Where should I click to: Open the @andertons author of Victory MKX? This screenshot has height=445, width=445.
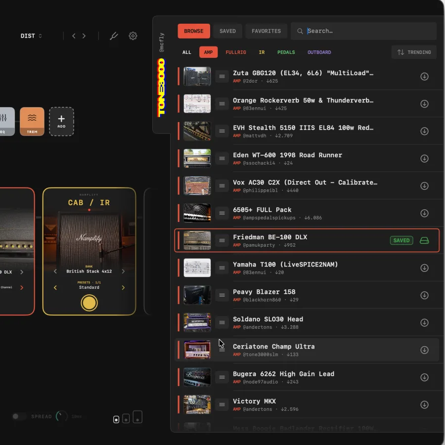(258, 409)
